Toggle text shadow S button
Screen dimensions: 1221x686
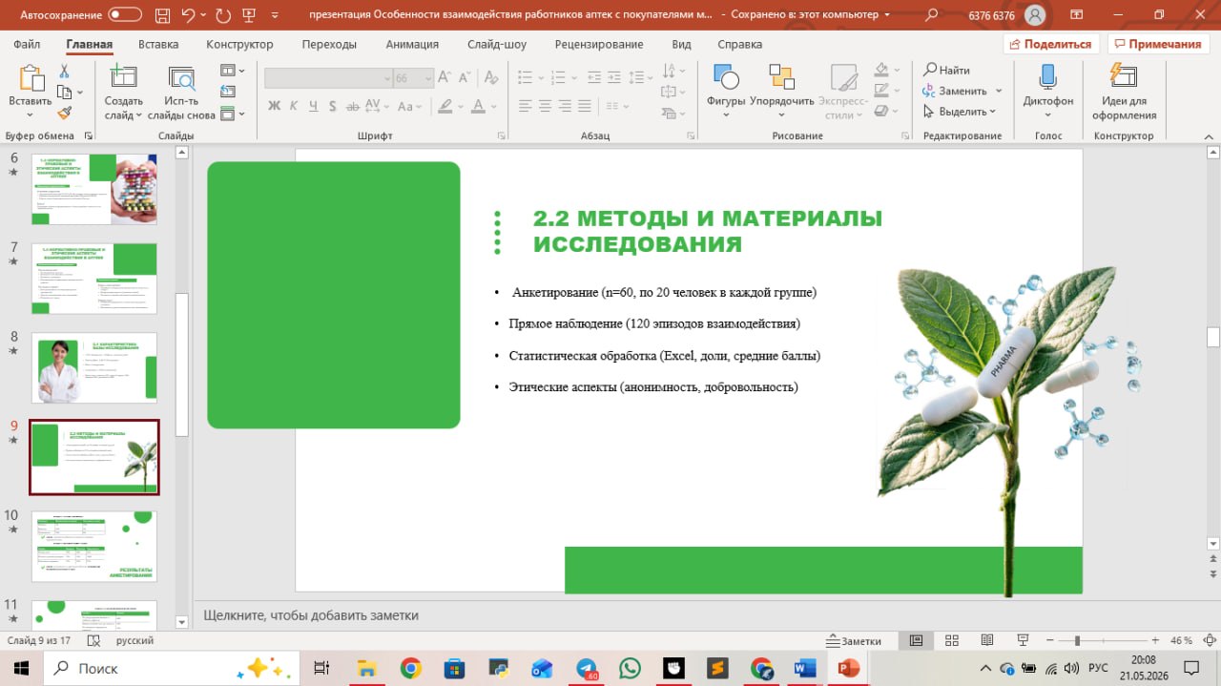click(335, 106)
